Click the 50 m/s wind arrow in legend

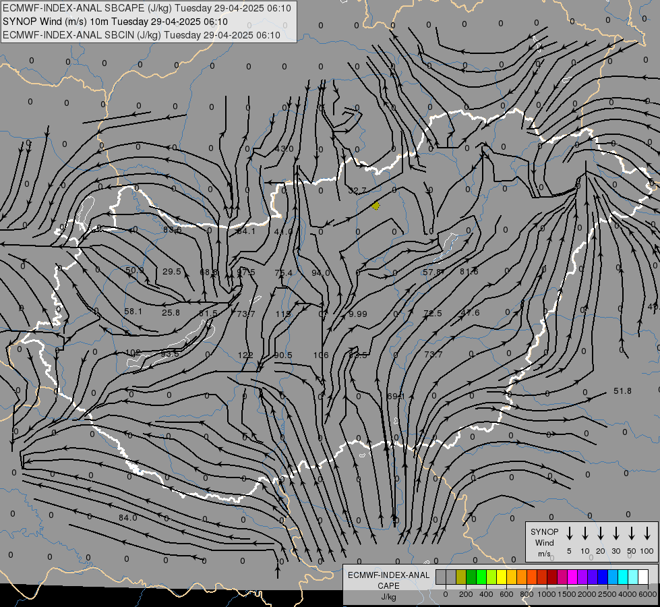click(x=632, y=533)
